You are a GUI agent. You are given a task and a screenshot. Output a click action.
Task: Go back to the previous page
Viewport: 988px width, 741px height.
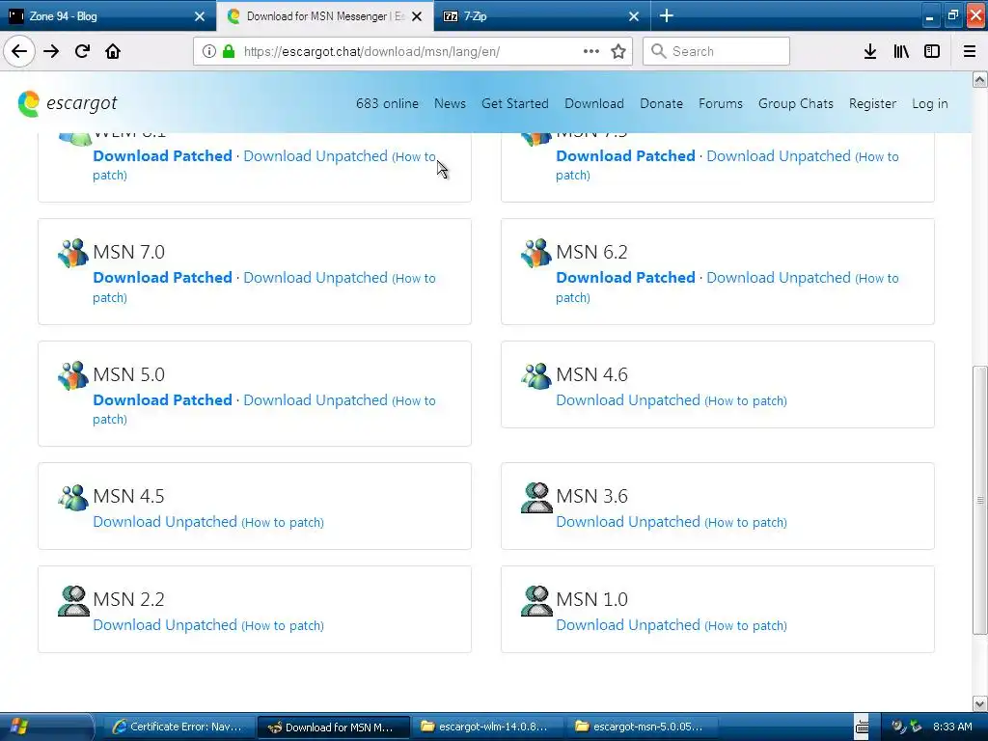tap(19, 51)
